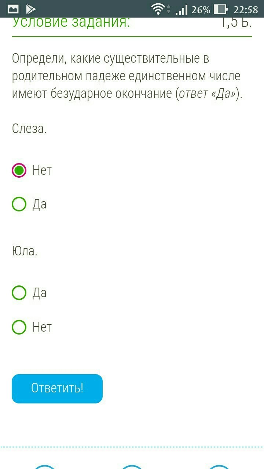Tap the middle circular button at bottom

coord(132,466)
